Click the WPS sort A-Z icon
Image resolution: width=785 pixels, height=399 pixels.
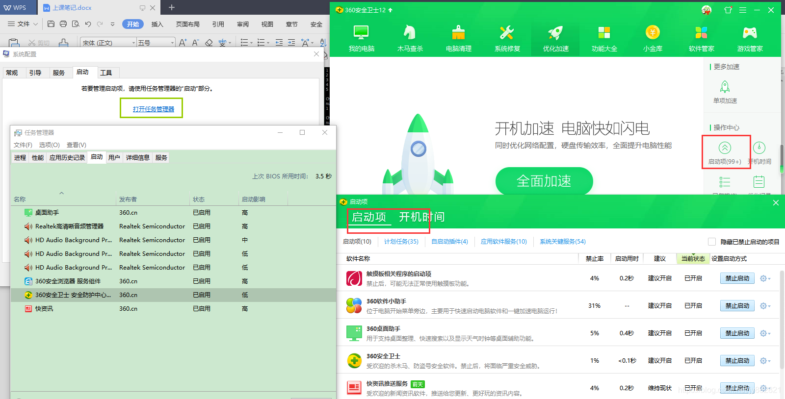click(x=323, y=43)
